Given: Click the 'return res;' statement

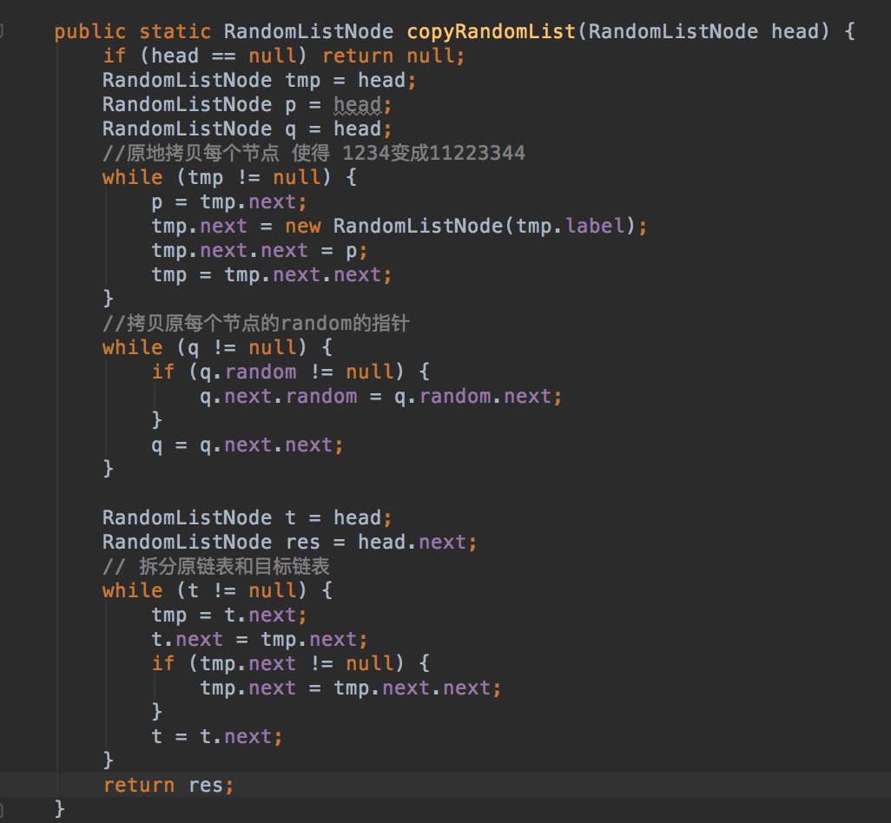Looking at the screenshot, I should point(168,786).
